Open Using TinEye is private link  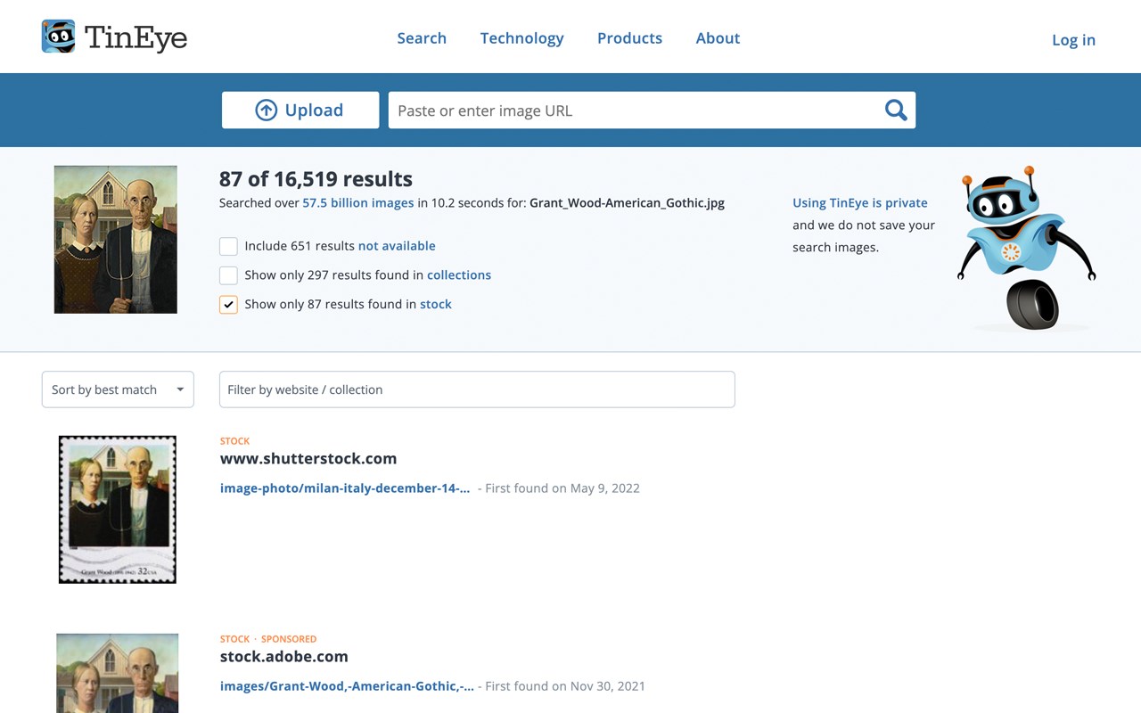(x=860, y=203)
